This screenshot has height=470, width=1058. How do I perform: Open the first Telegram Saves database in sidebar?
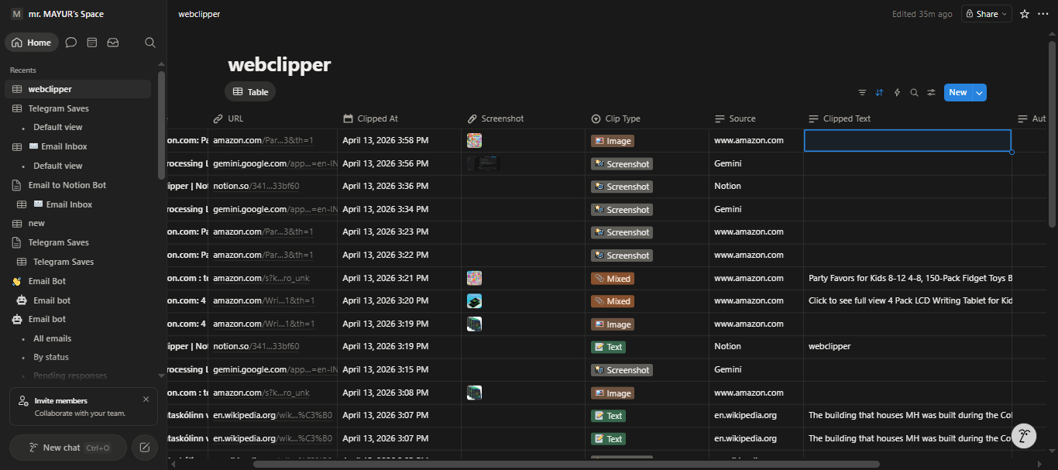[x=77, y=108]
